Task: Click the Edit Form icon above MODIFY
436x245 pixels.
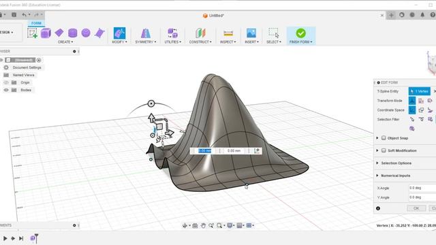Action: click(x=119, y=33)
